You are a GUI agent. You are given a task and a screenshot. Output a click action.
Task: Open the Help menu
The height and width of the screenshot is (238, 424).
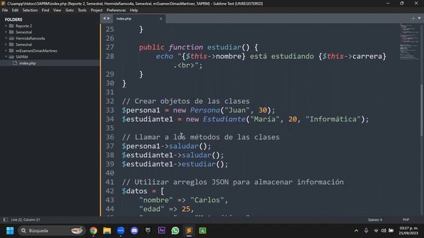click(x=134, y=11)
